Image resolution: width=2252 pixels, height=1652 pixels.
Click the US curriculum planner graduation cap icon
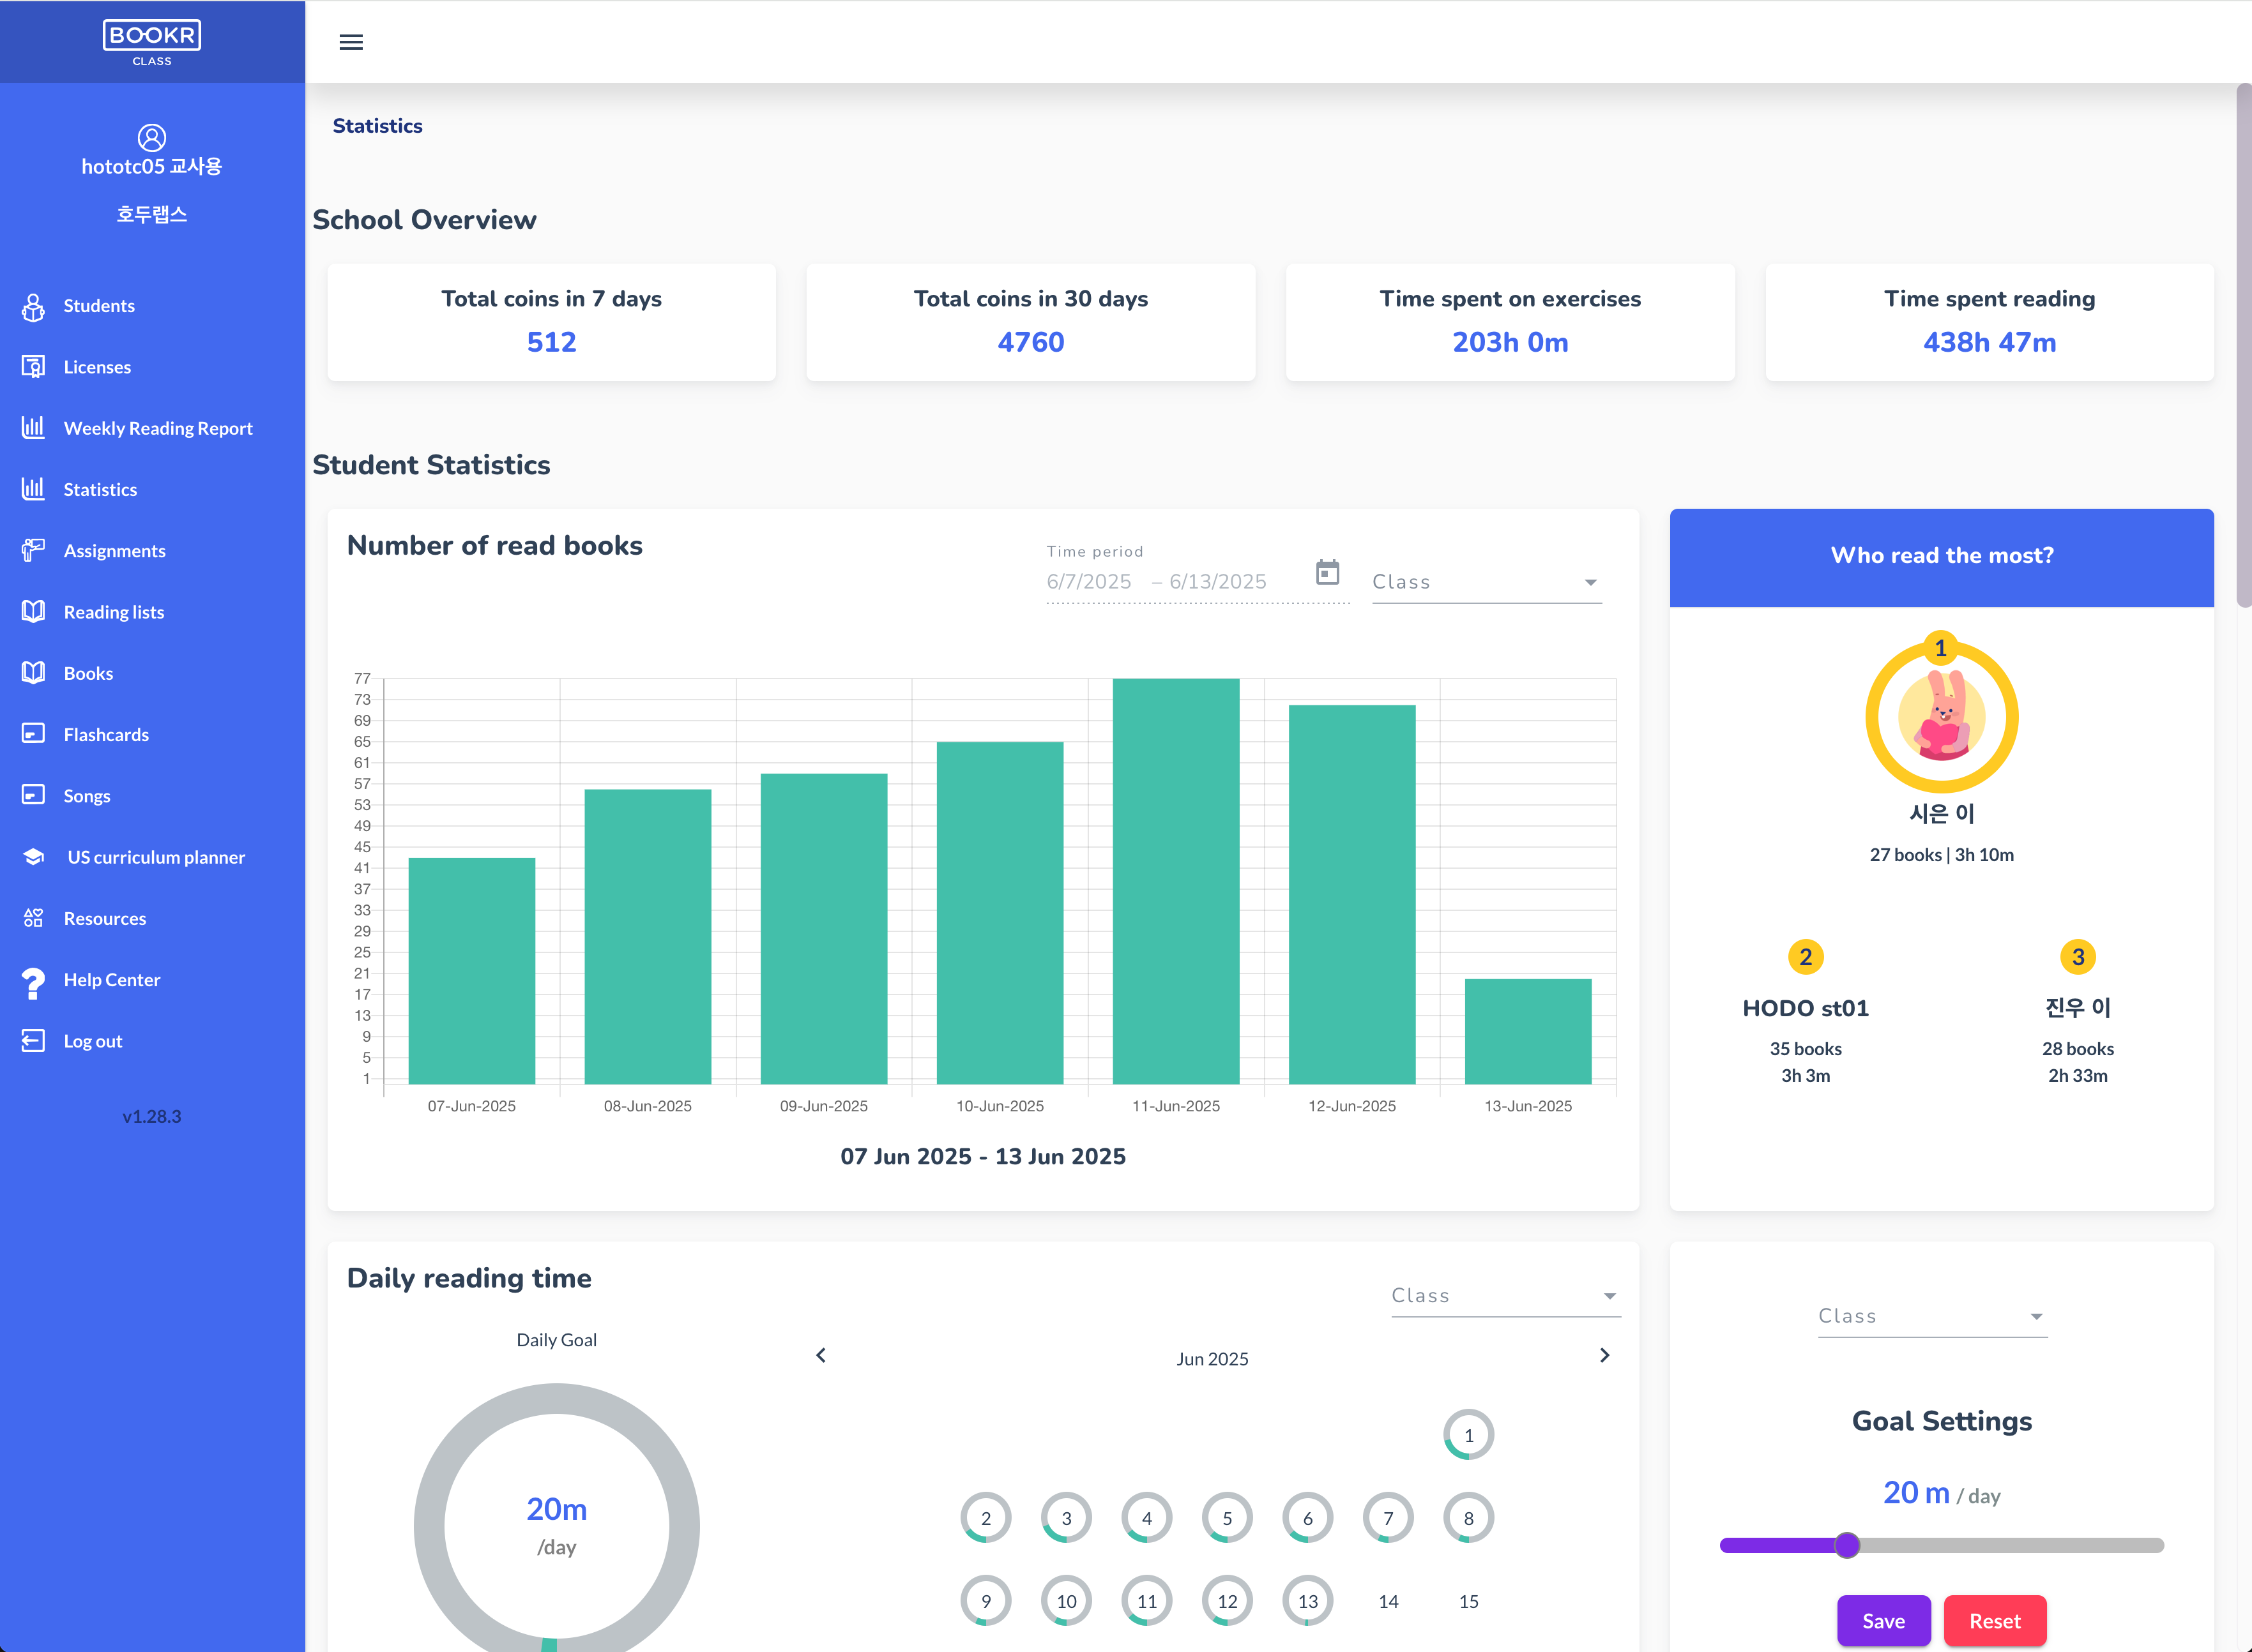tap(34, 857)
